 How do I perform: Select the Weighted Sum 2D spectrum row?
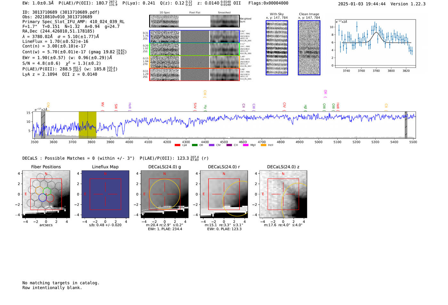tap(195, 21)
